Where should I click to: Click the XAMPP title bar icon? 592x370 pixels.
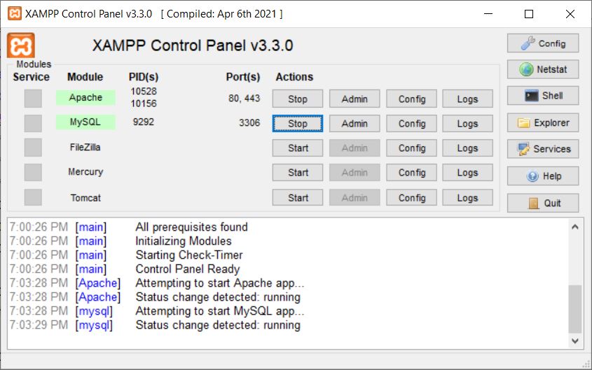click(x=14, y=13)
